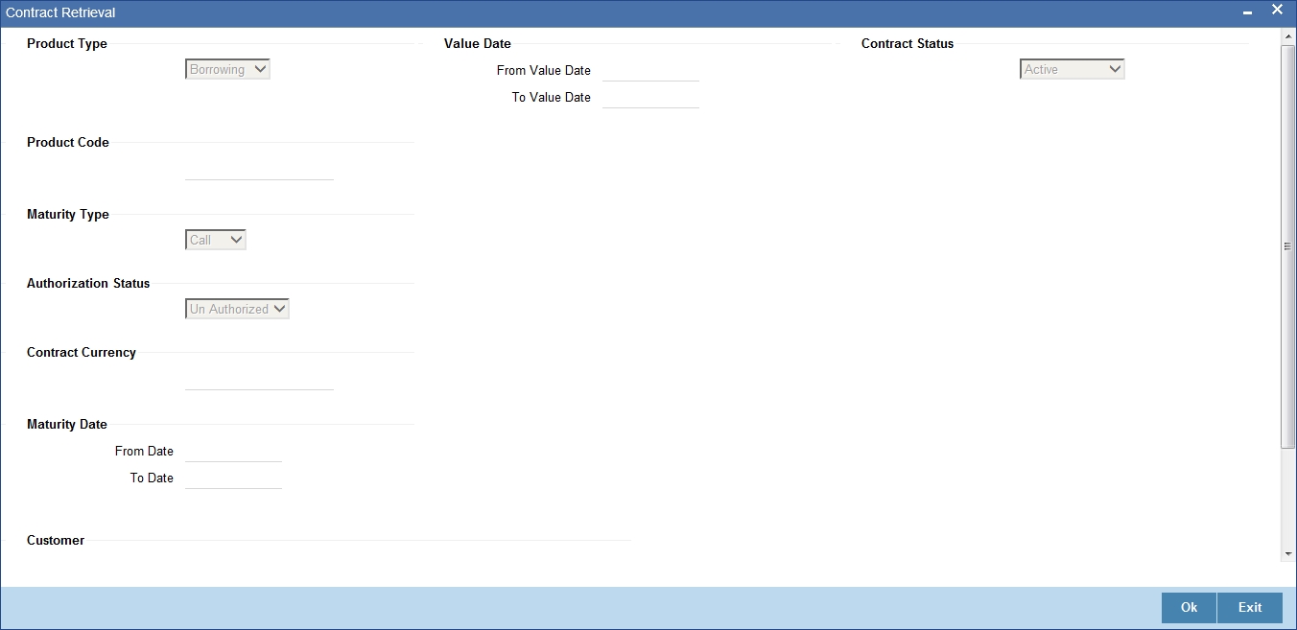Click the Contract Retrieval window title

tap(60, 12)
